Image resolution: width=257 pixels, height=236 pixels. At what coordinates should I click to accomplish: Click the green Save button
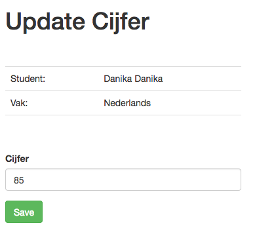[x=24, y=212]
